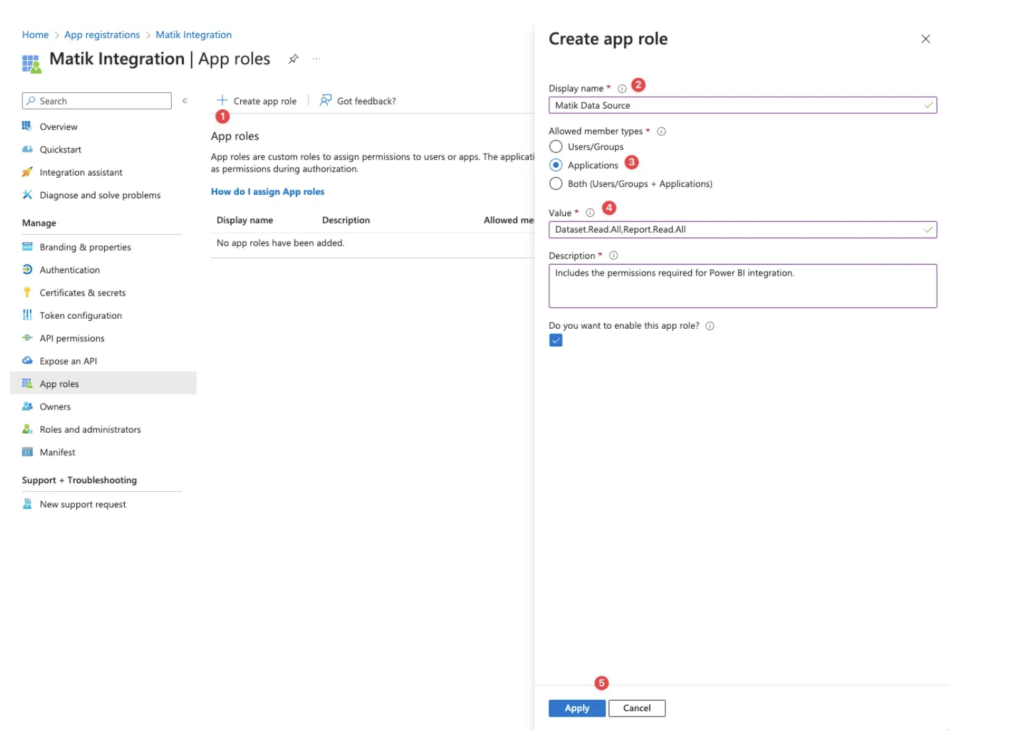Click the Authentication icon
This screenshot has height=753, width=1023.
pyautogui.click(x=27, y=269)
